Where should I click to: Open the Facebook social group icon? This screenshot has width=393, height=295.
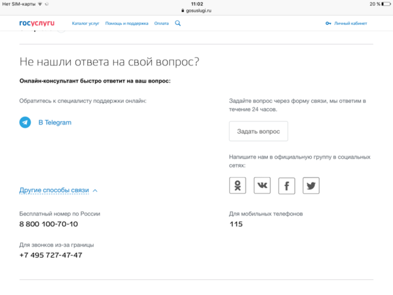coord(287,186)
